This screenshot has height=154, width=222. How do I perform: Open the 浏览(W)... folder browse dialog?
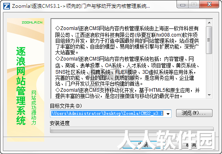point(194,113)
